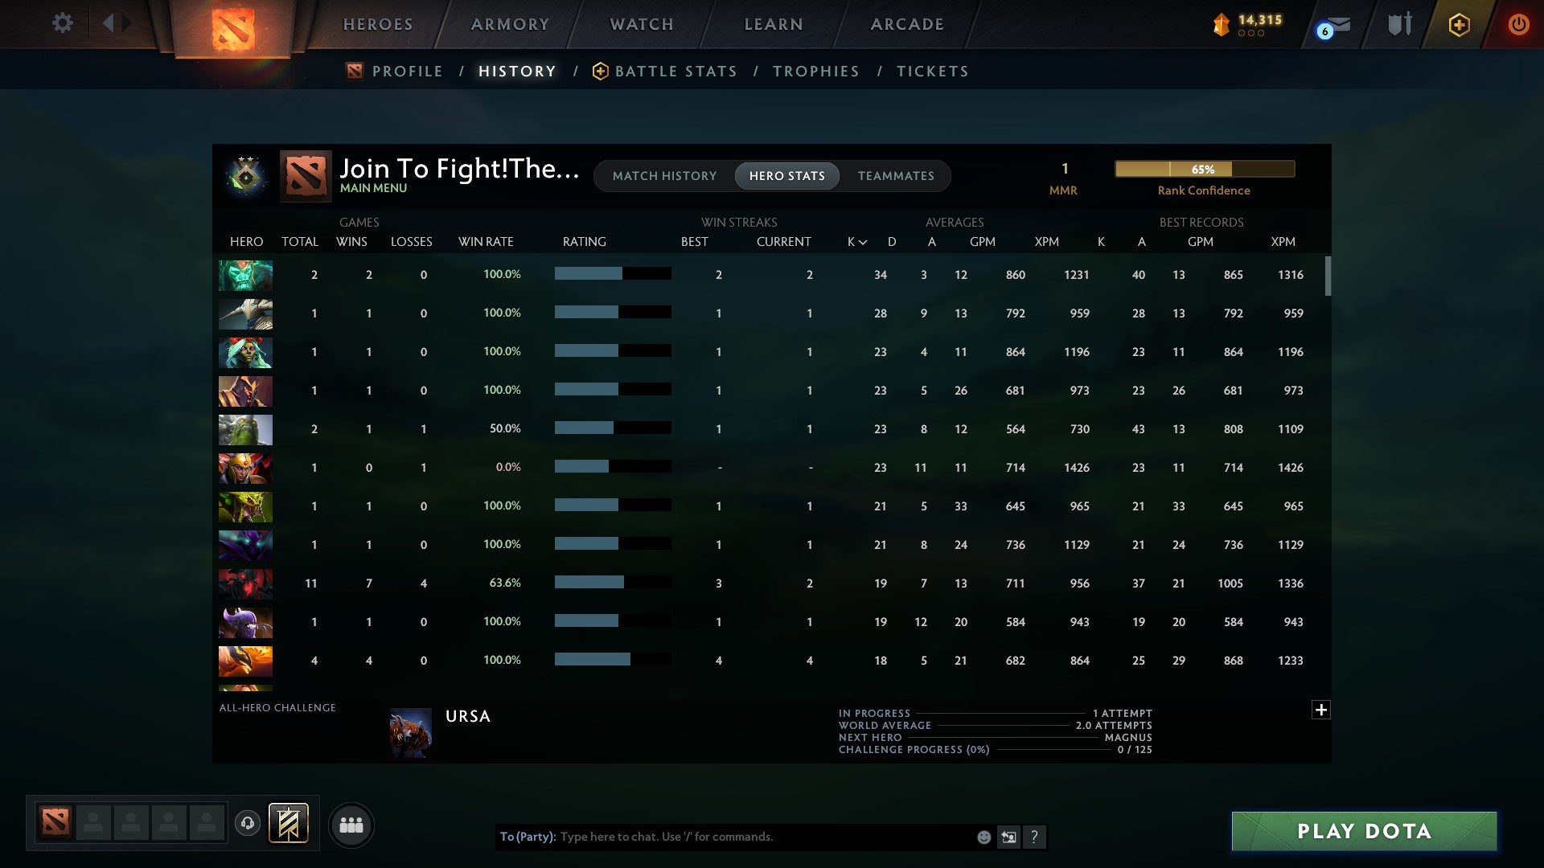Click the smiley emoticon icon in the chat bar
The image size is (1544, 868).
[x=983, y=837]
